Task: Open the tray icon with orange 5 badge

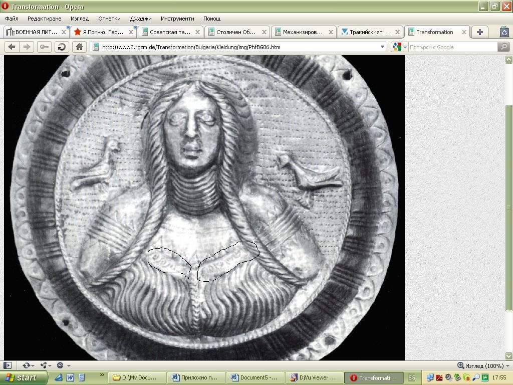Action: 466,377
